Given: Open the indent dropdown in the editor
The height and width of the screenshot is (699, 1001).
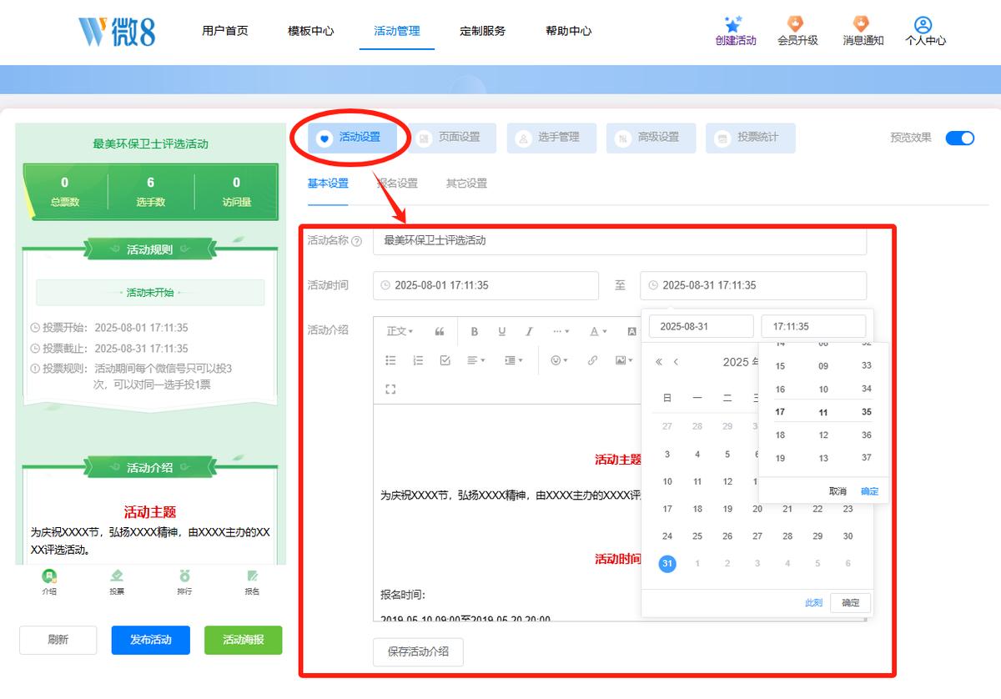Looking at the screenshot, I should tap(514, 360).
